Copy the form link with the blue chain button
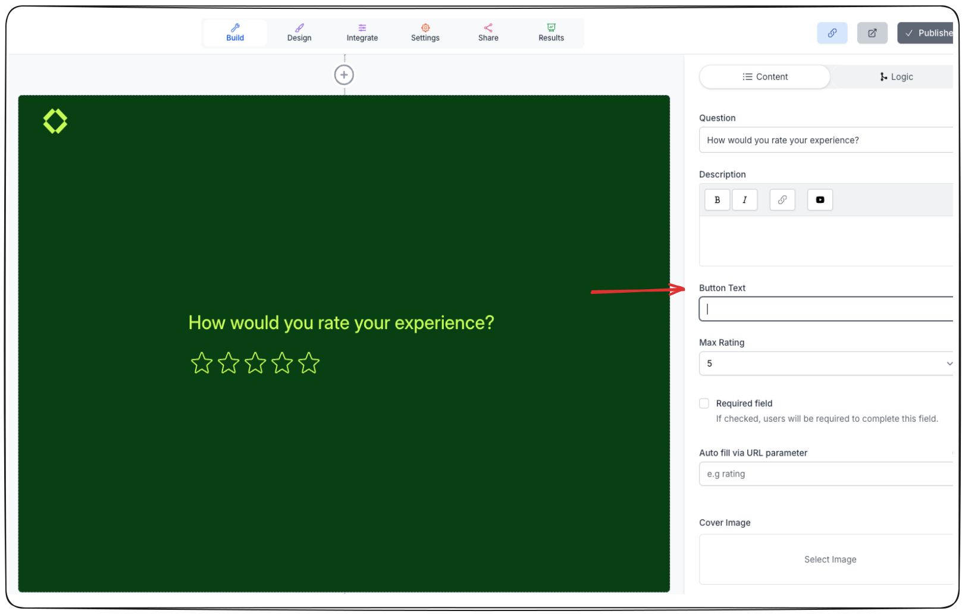 832,33
